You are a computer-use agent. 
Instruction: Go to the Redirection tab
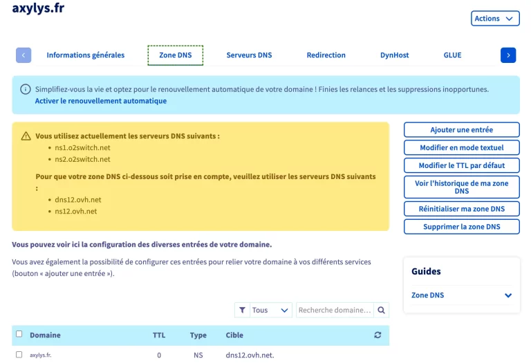click(326, 55)
